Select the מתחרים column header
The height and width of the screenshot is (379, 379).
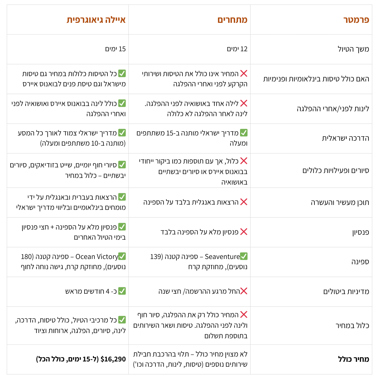233,20
